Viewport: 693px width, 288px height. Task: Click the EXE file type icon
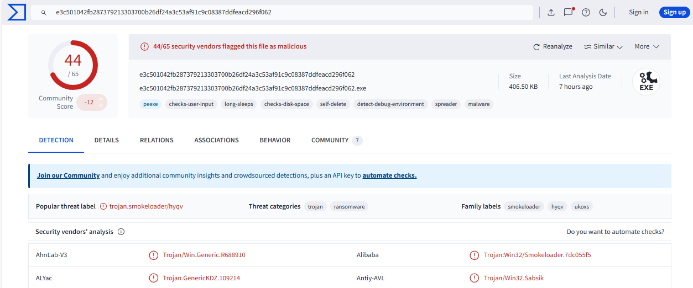(x=646, y=82)
